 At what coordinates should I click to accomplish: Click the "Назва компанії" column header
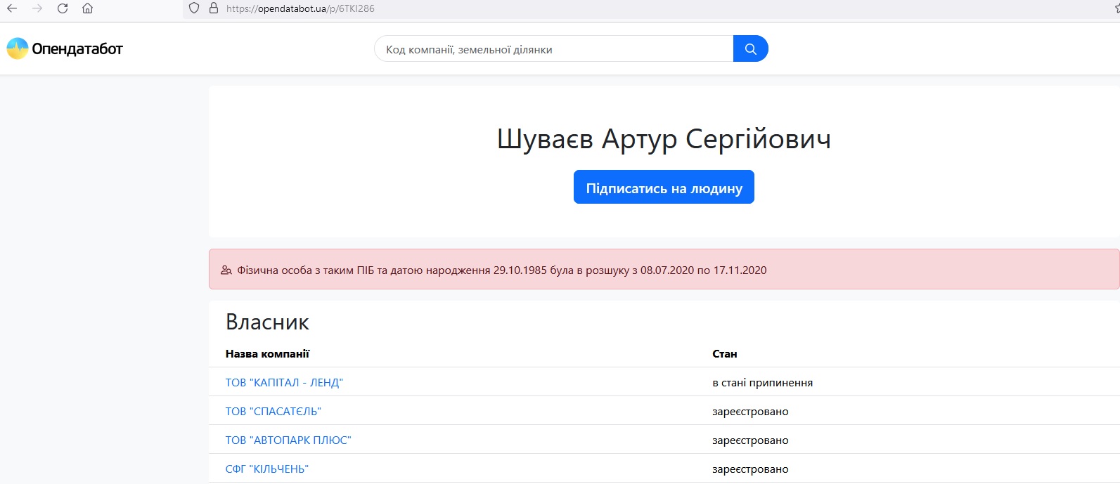pyautogui.click(x=267, y=354)
